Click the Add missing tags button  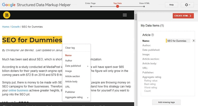click(166, 102)
